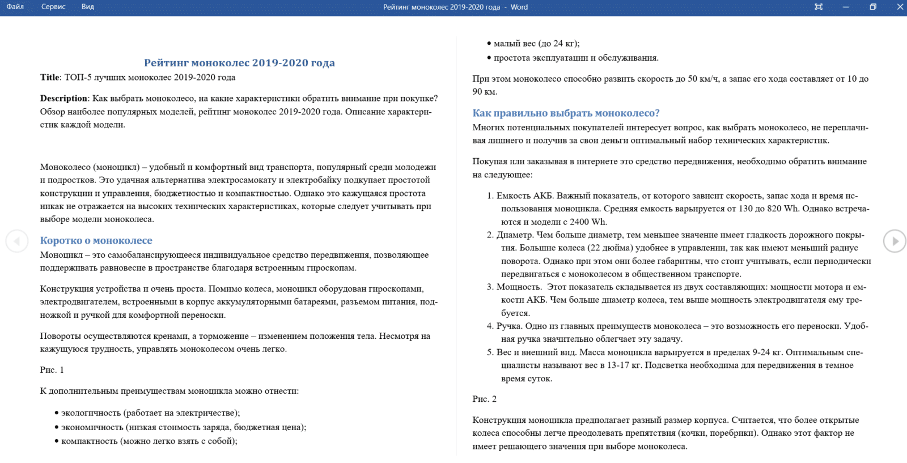Screen dimensions: 907x463
Task: Click paragraph starting 'Моноколесо (моноцикл) – удобный'
Action: tap(238, 193)
